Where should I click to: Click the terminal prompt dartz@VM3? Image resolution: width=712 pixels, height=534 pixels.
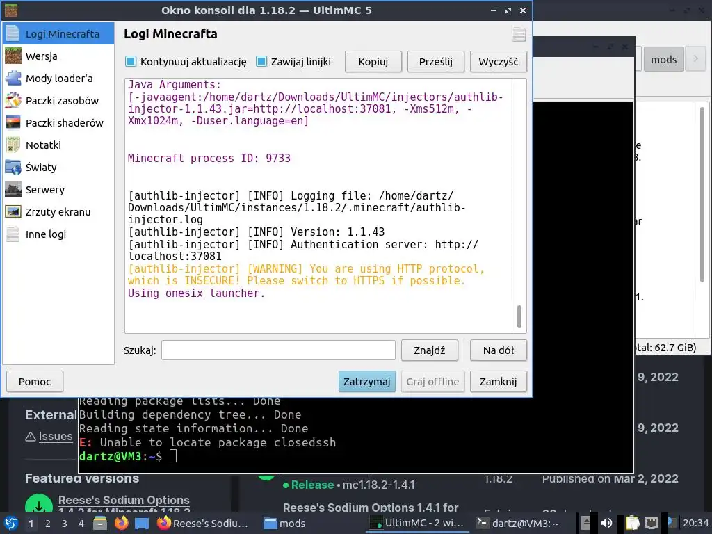coord(120,456)
